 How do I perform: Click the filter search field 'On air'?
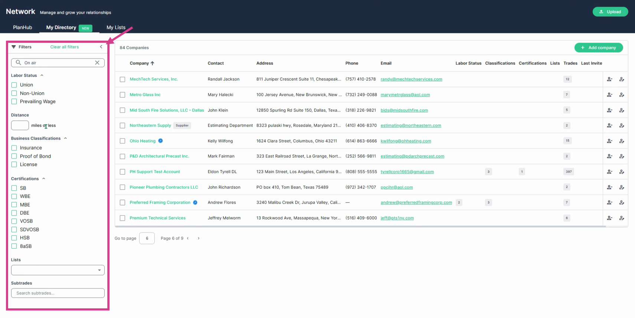pyautogui.click(x=58, y=63)
